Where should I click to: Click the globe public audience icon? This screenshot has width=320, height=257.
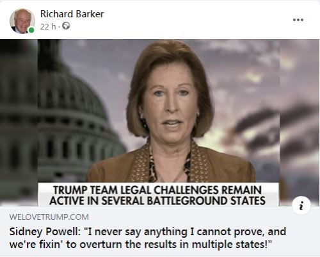(x=66, y=26)
